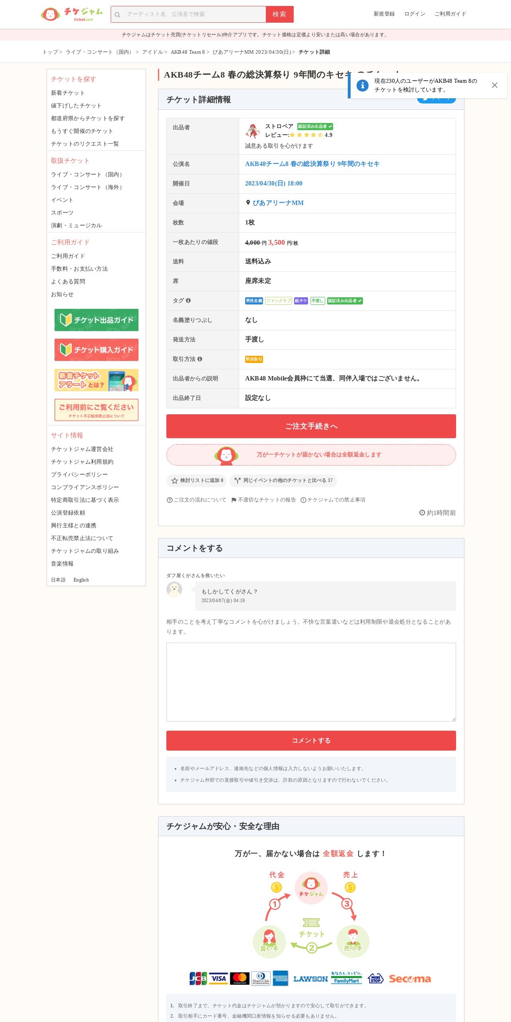Click the 即決取引 badge
The height and width of the screenshot is (1022, 511).
[x=254, y=359]
